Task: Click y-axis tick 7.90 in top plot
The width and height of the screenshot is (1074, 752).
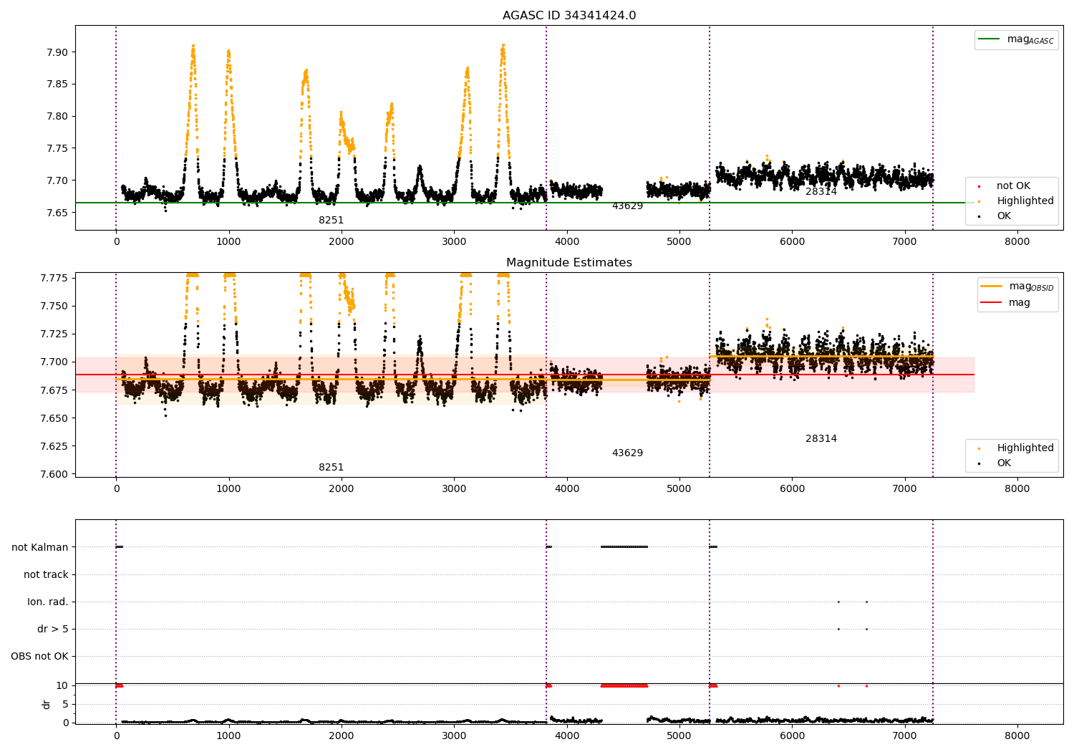Action: pyautogui.click(x=58, y=52)
